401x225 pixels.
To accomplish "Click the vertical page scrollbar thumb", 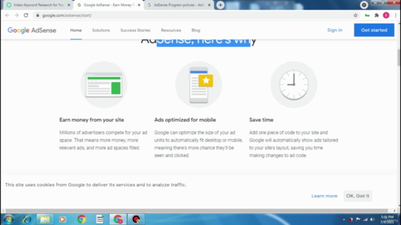I will [x=398, y=57].
